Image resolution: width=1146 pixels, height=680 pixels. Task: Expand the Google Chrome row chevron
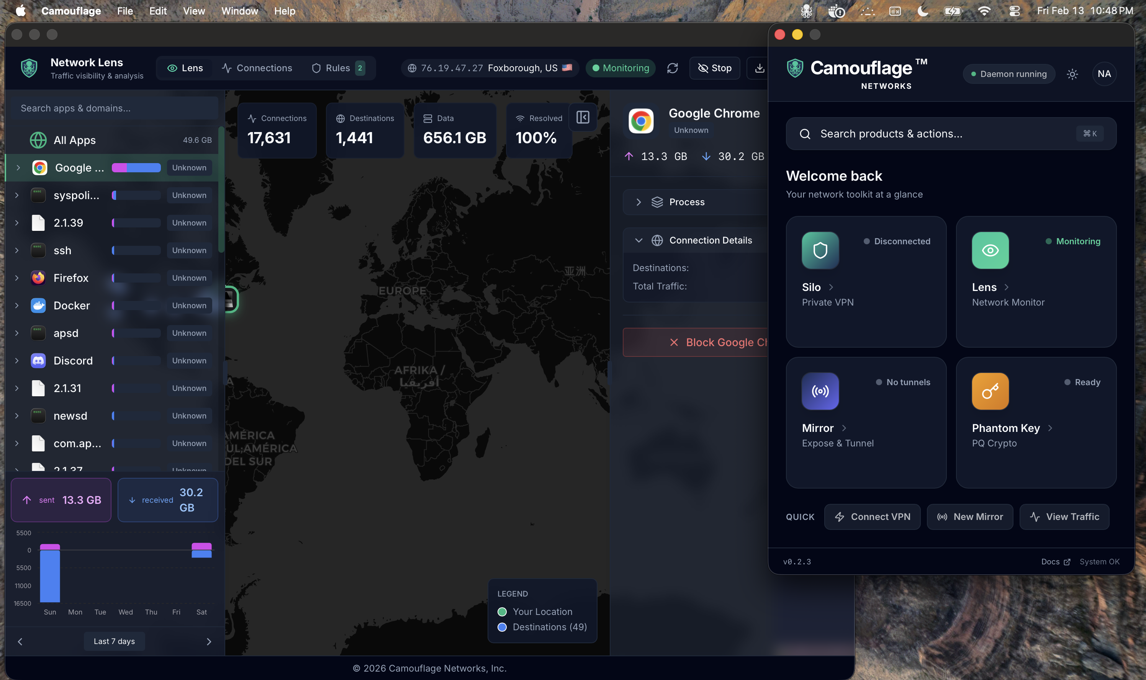tap(18, 168)
